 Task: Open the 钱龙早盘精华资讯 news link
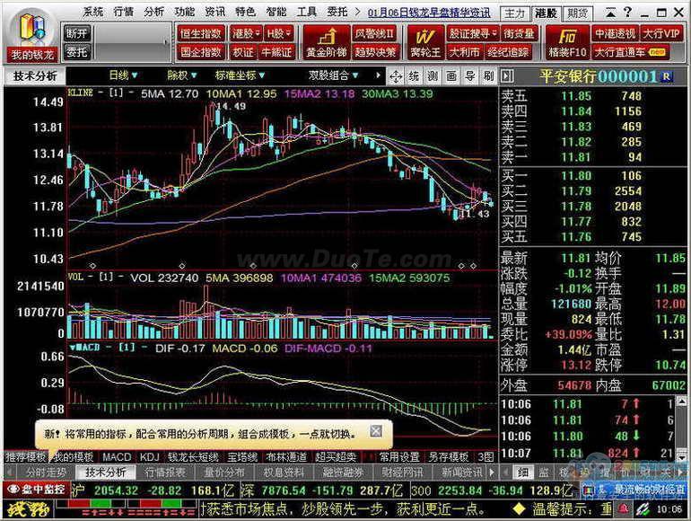pyautogui.click(x=429, y=13)
